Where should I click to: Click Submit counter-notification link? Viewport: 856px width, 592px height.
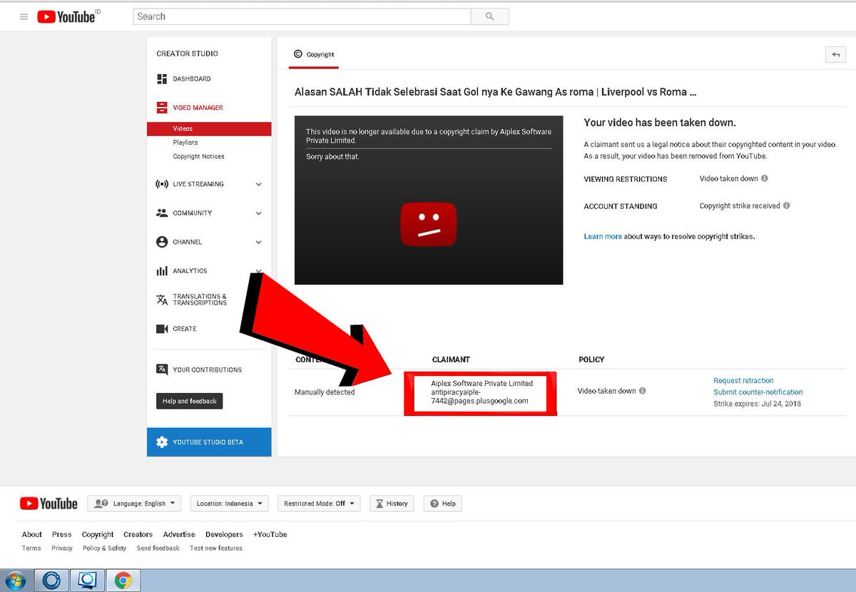[x=758, y=392]
